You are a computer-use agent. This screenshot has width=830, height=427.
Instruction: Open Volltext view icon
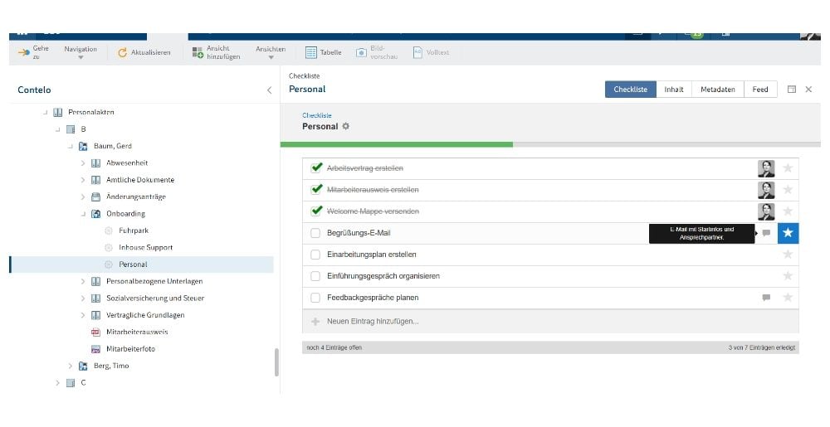coord(417,52)
